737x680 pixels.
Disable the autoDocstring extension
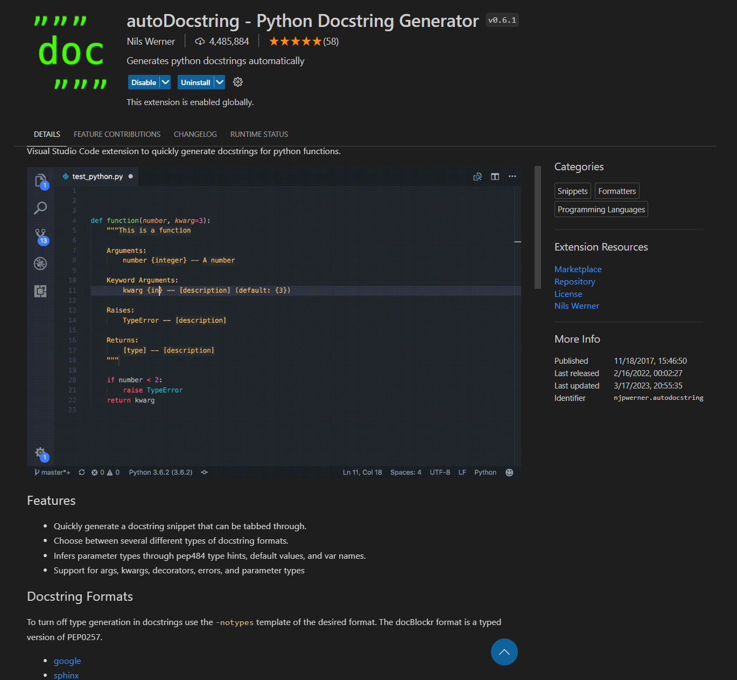[x=144, y=82]
